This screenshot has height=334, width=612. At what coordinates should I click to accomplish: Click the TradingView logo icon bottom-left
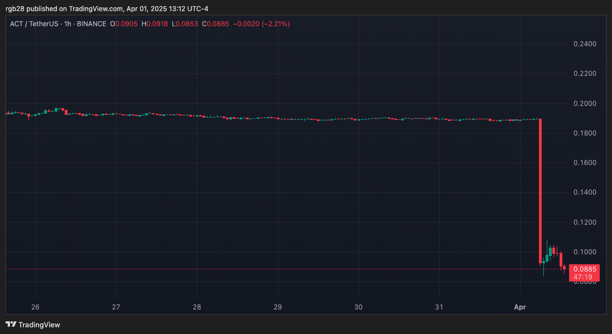[10, 325]
